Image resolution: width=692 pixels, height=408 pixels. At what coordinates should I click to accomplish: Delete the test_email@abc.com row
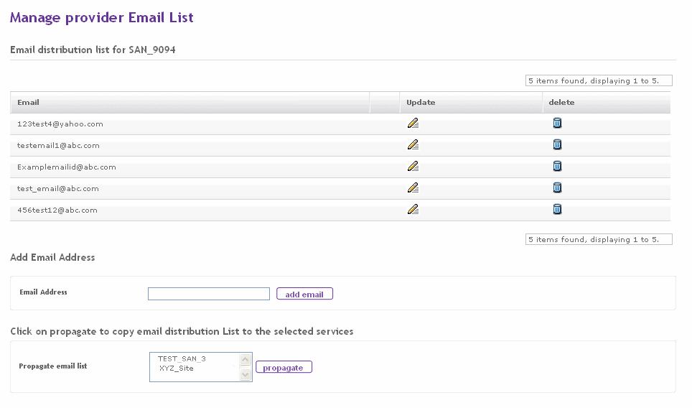click(557, 187)
